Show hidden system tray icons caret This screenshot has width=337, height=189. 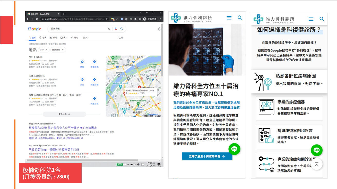[128, 164]
